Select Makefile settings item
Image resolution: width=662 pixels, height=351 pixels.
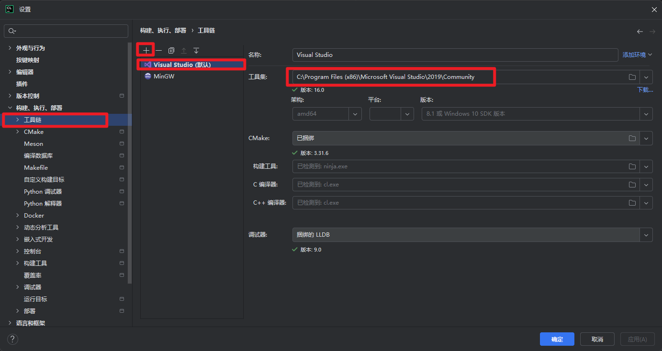[x=36, y=168]
